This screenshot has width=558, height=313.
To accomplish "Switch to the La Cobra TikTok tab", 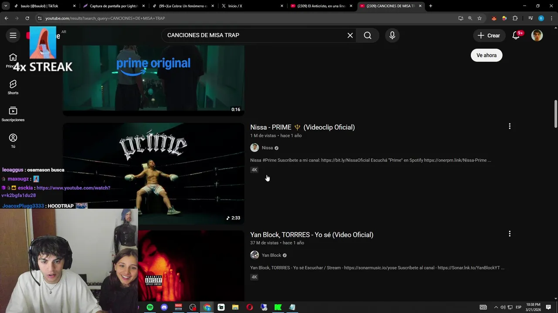I will pyautogui.click(x=183, y=6).
